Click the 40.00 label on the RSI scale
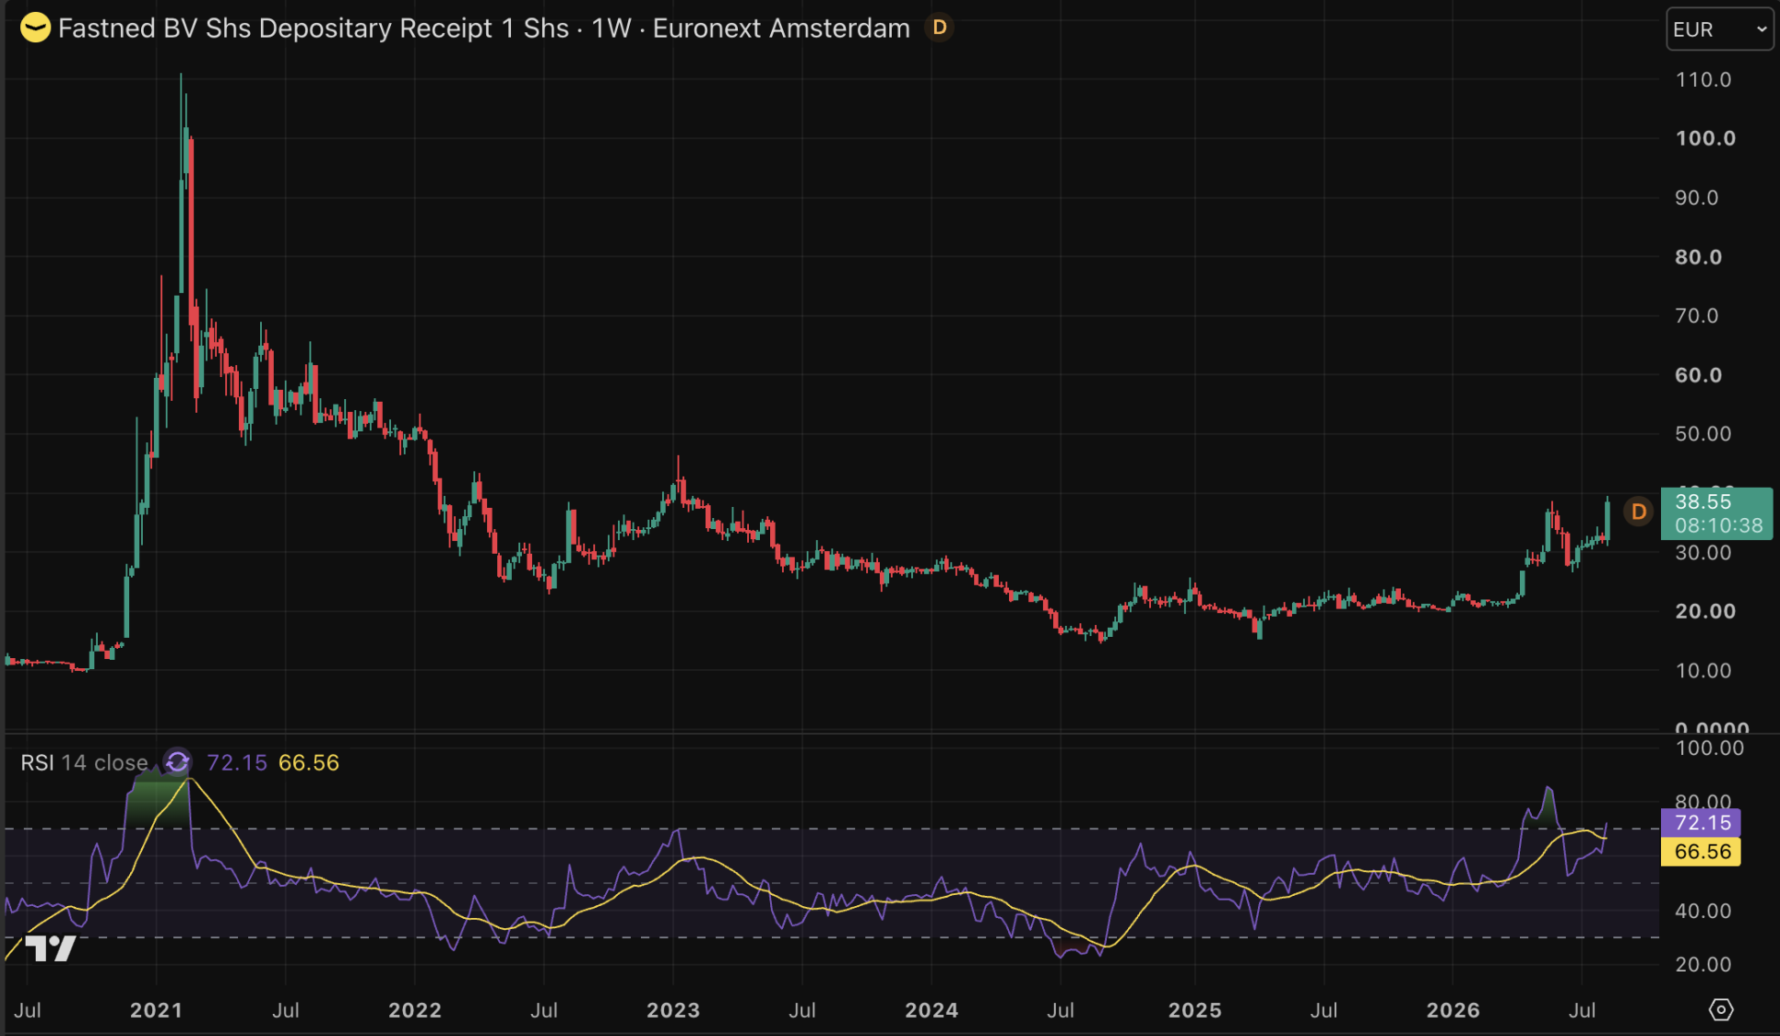 (1703, 911)
